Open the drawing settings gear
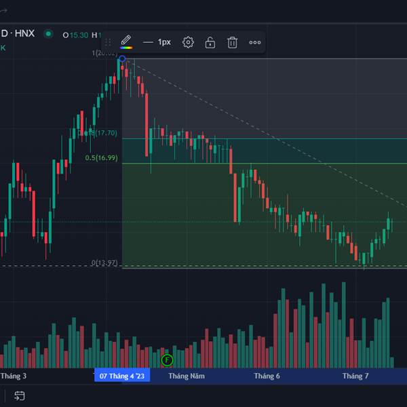Screen dimensions: 407x407 [188, 42]
